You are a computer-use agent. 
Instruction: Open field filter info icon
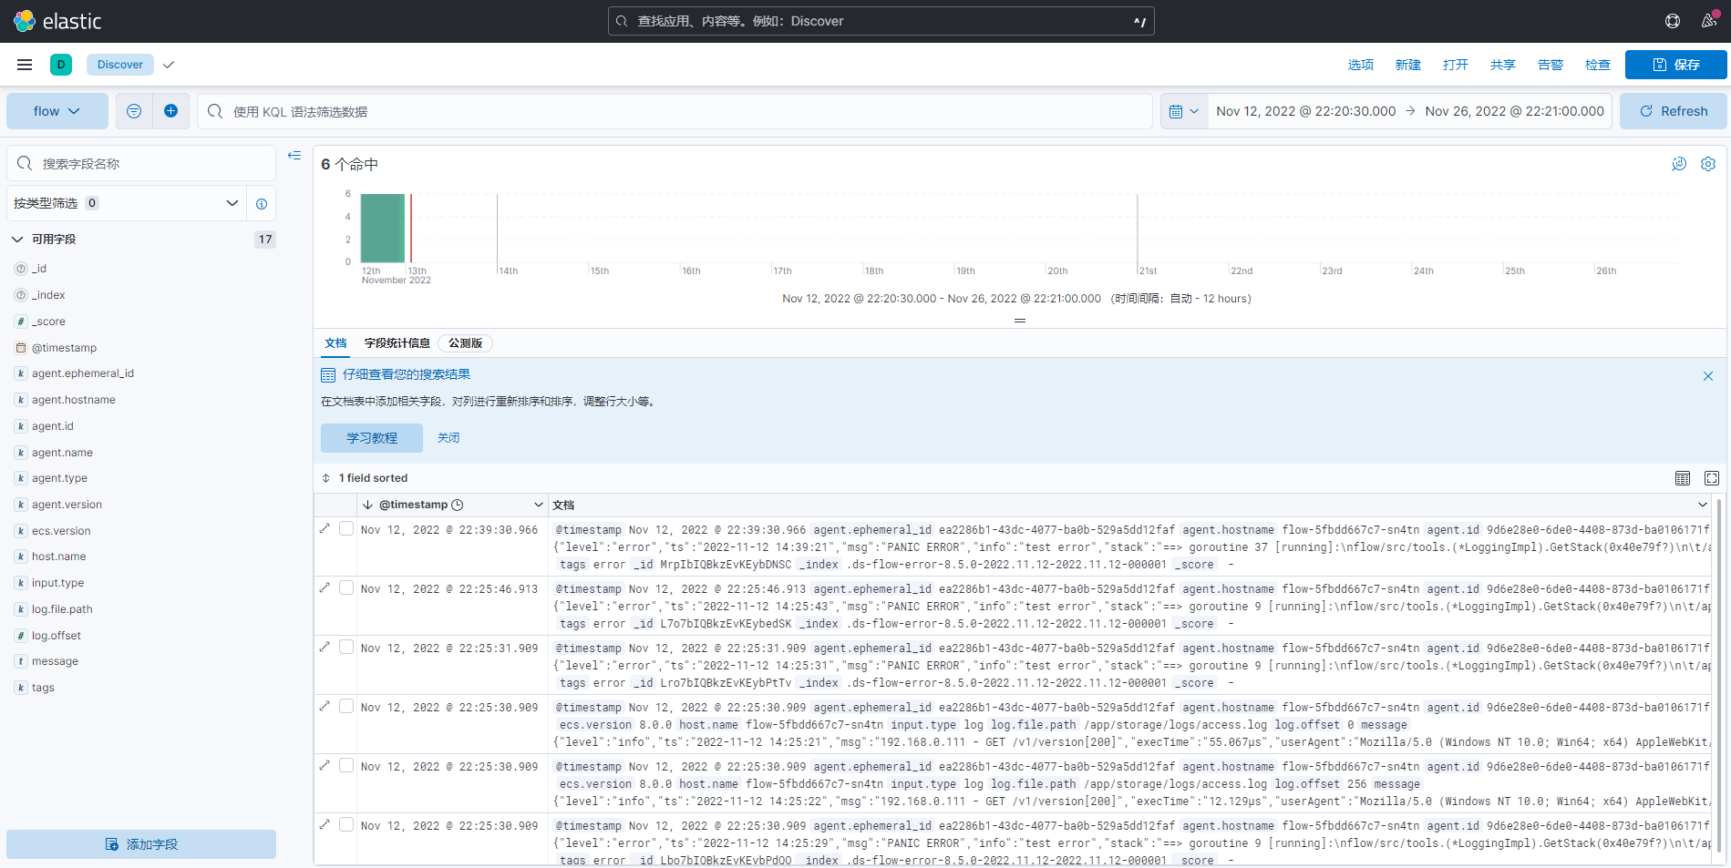point(262,203)
